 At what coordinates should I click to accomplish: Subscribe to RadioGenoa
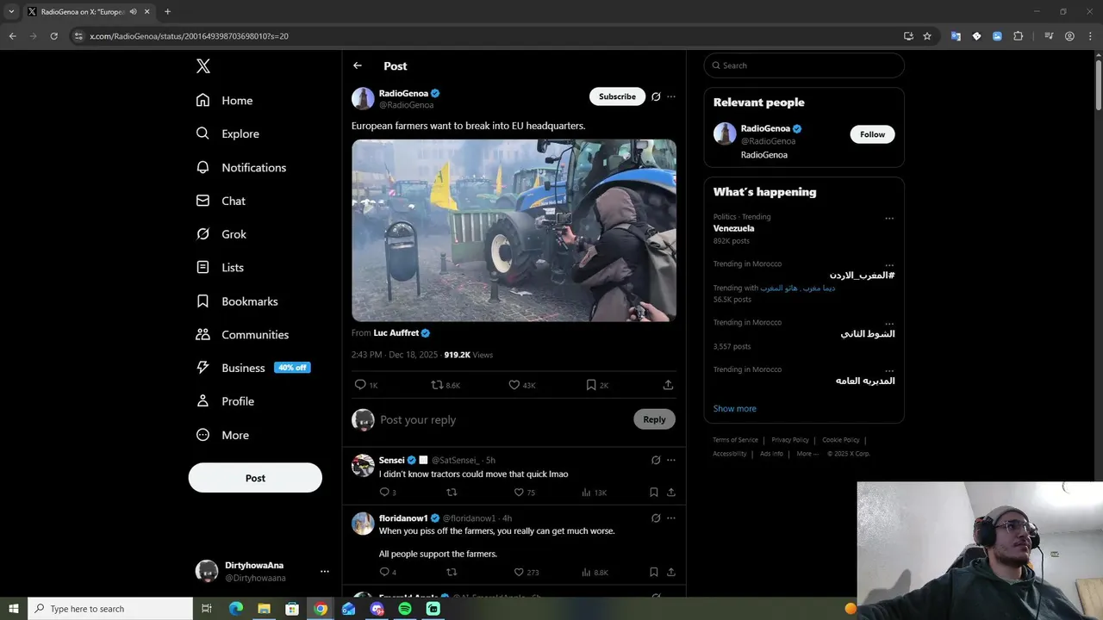click(617, 96)
